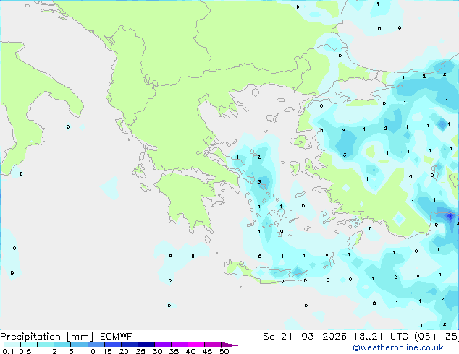Select the 40–45 mm magenta legend swatch
The height and width of the screenshot is (354, 459).
click(196, 345)
